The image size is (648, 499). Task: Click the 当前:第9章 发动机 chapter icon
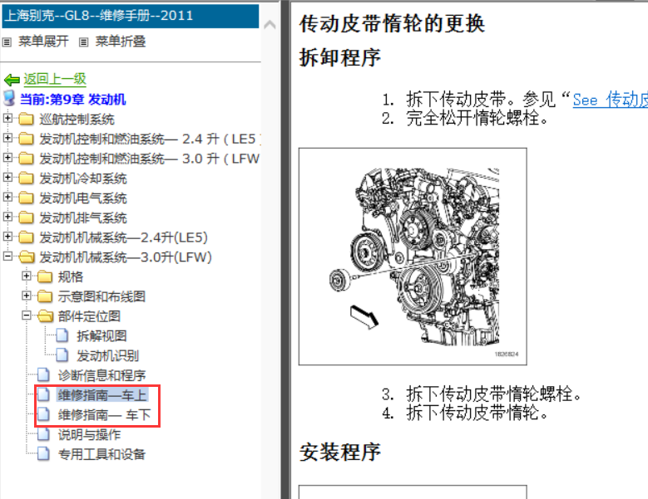point(9,99)
